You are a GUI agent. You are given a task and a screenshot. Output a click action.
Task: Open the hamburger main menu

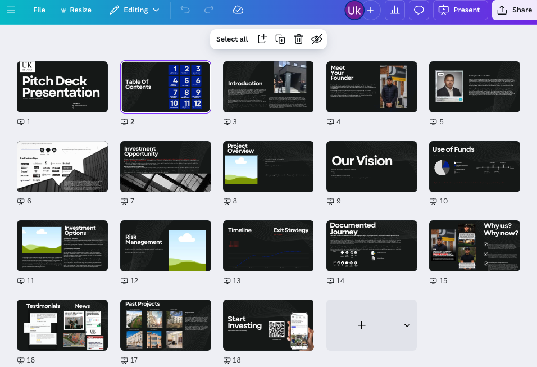click(11, 10)
